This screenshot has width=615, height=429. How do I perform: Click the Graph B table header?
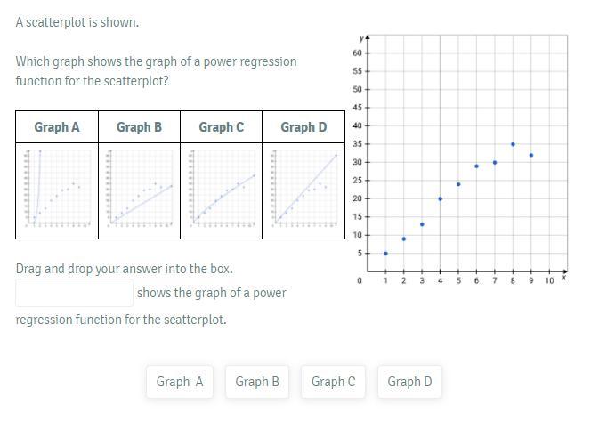(x=139, y=127)
